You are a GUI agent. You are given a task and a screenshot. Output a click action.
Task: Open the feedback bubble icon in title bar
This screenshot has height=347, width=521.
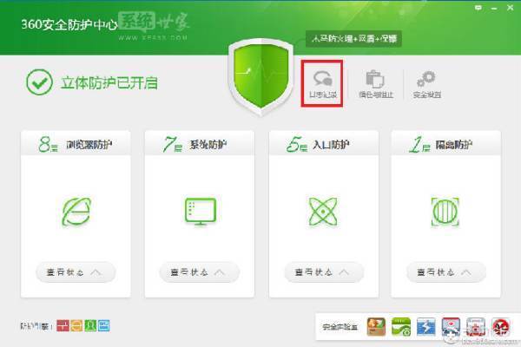(478, 7)
